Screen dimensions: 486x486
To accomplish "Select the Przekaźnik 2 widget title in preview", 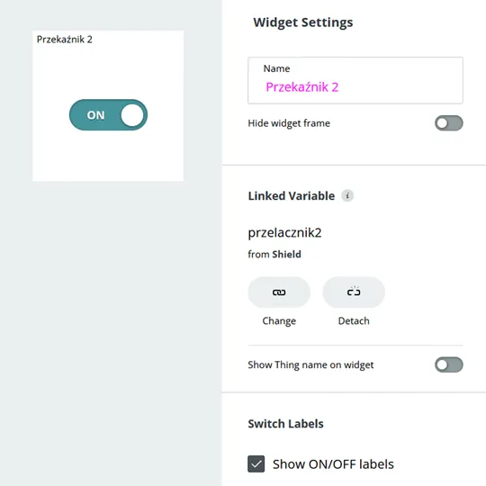I will pyautogui.click(x=65, y=40).
